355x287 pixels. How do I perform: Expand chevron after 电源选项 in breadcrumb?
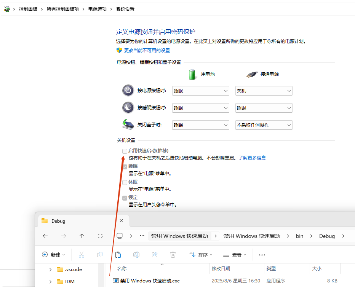[x=111, y=9]
